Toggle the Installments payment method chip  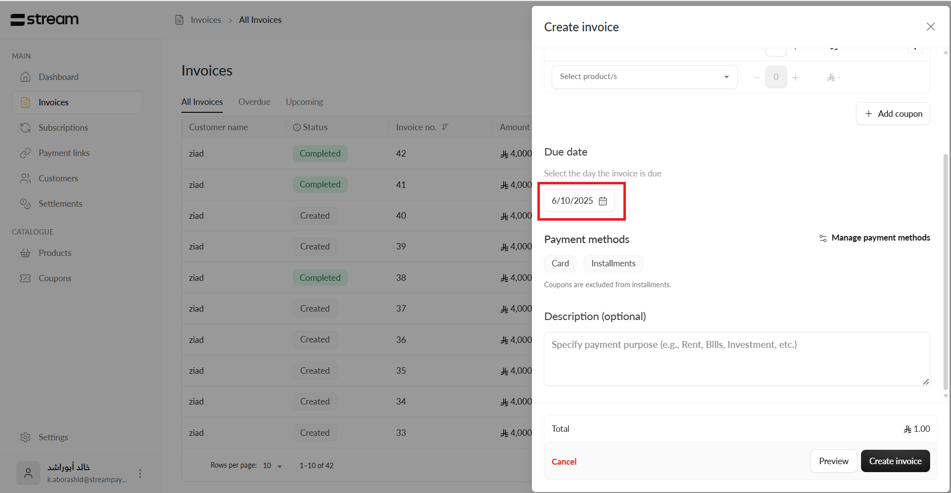tap(613, 263)
